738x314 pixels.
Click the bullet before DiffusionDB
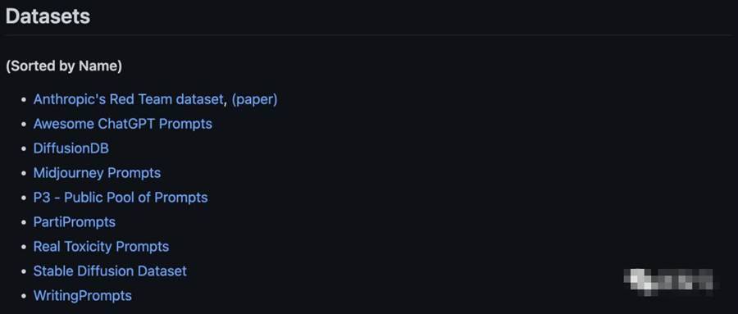[24, 148]
